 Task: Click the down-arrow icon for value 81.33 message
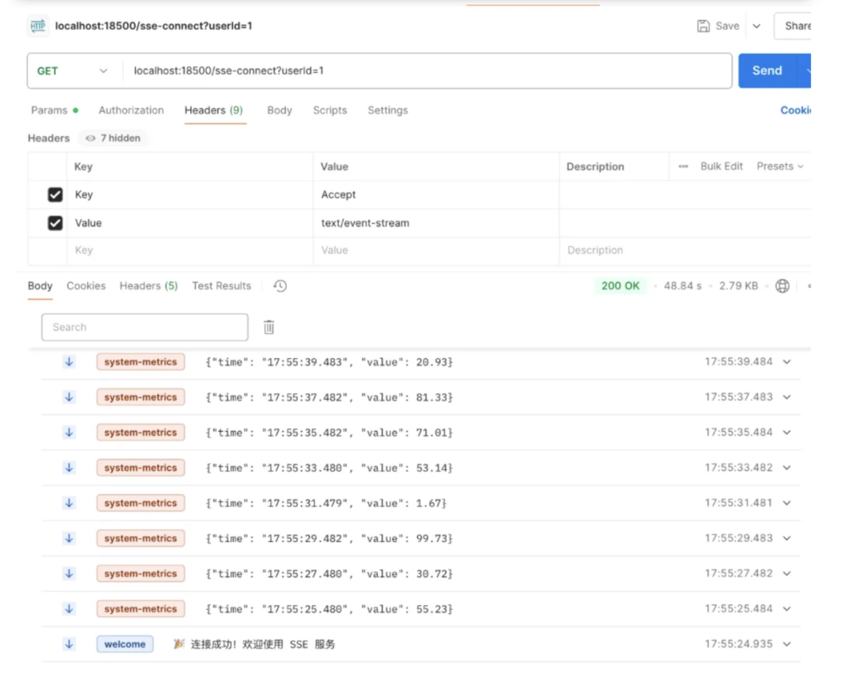pos(70,397)
